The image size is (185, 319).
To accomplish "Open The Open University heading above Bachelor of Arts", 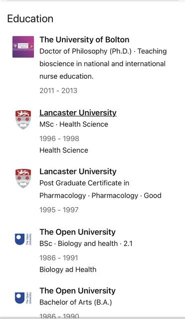I will (78, 291).
